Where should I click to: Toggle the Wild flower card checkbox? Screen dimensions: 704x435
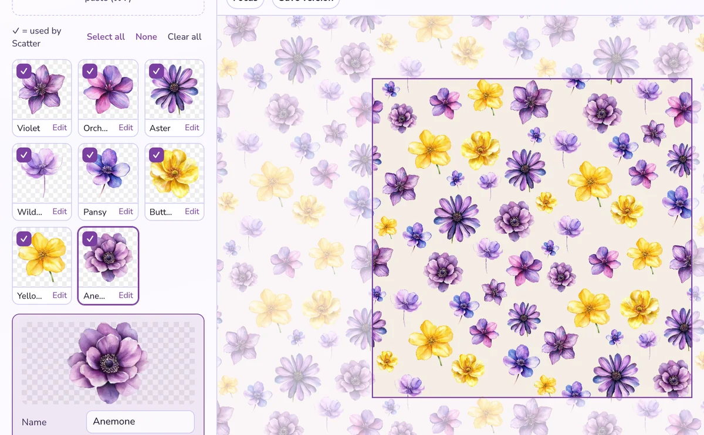click(23, 155)
